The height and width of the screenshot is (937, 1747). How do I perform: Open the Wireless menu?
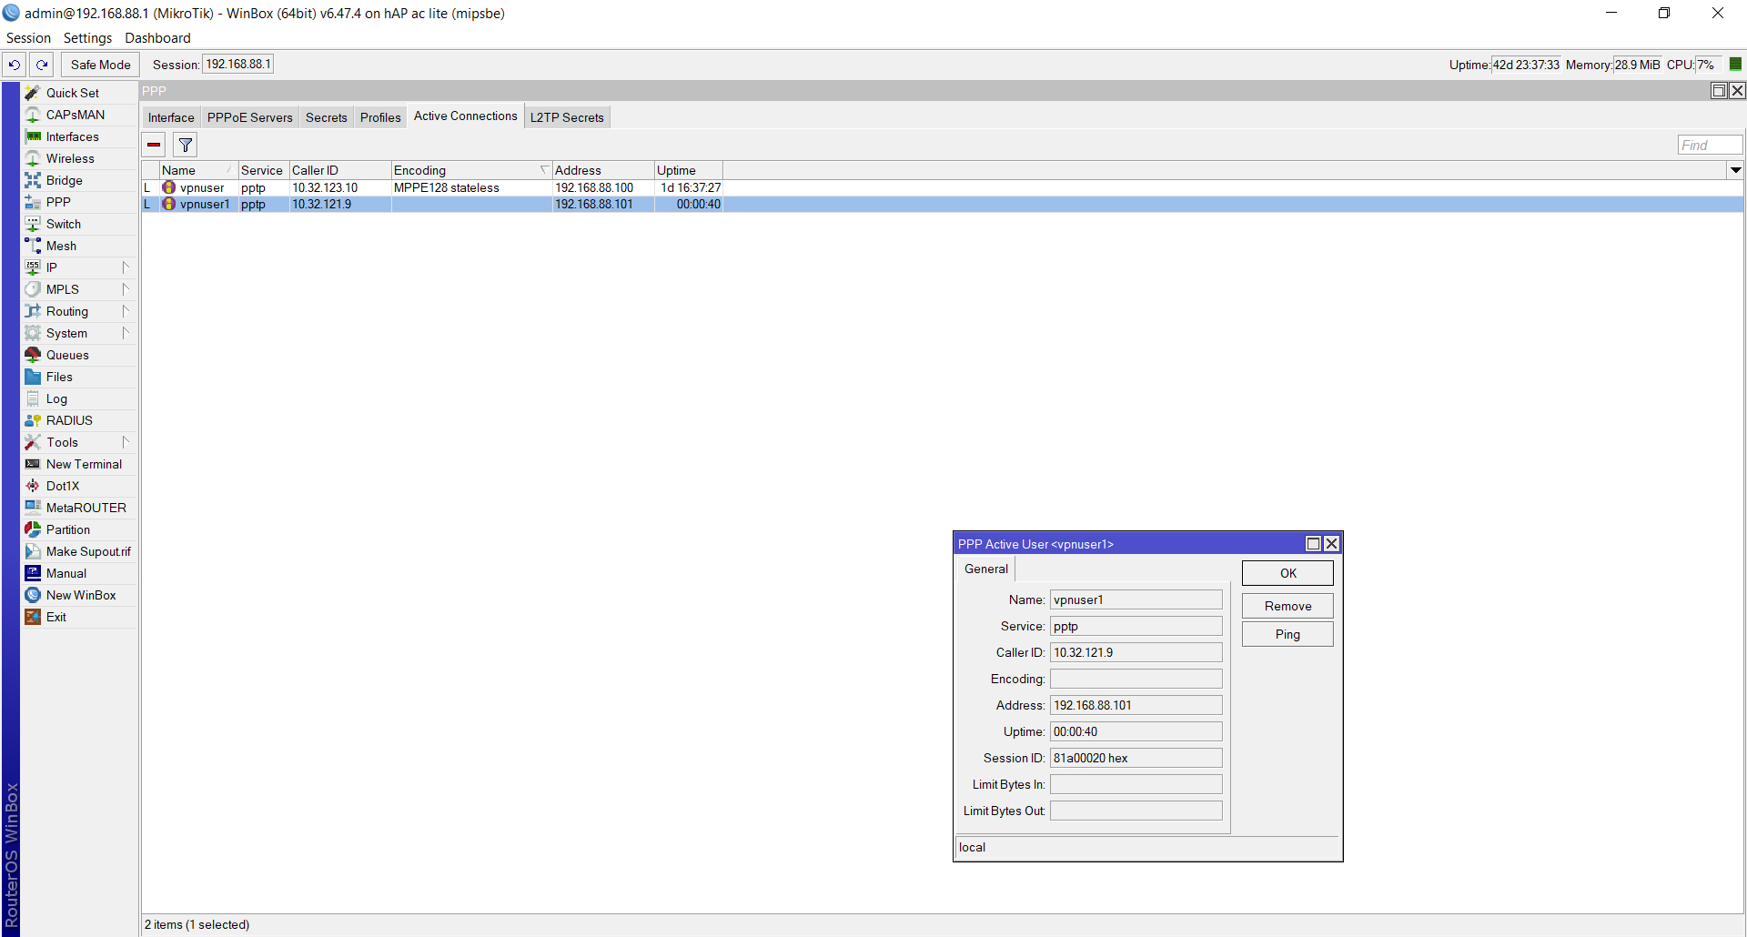79,158
